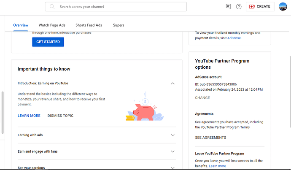Screen dimensions: 291x170
Task: Click the left sidebar scrollbar
Action: (x=3, y=113)
